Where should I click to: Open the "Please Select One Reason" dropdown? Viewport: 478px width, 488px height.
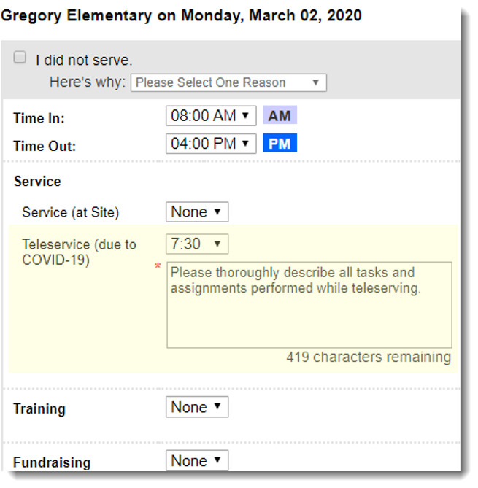[x=228, y=82]
